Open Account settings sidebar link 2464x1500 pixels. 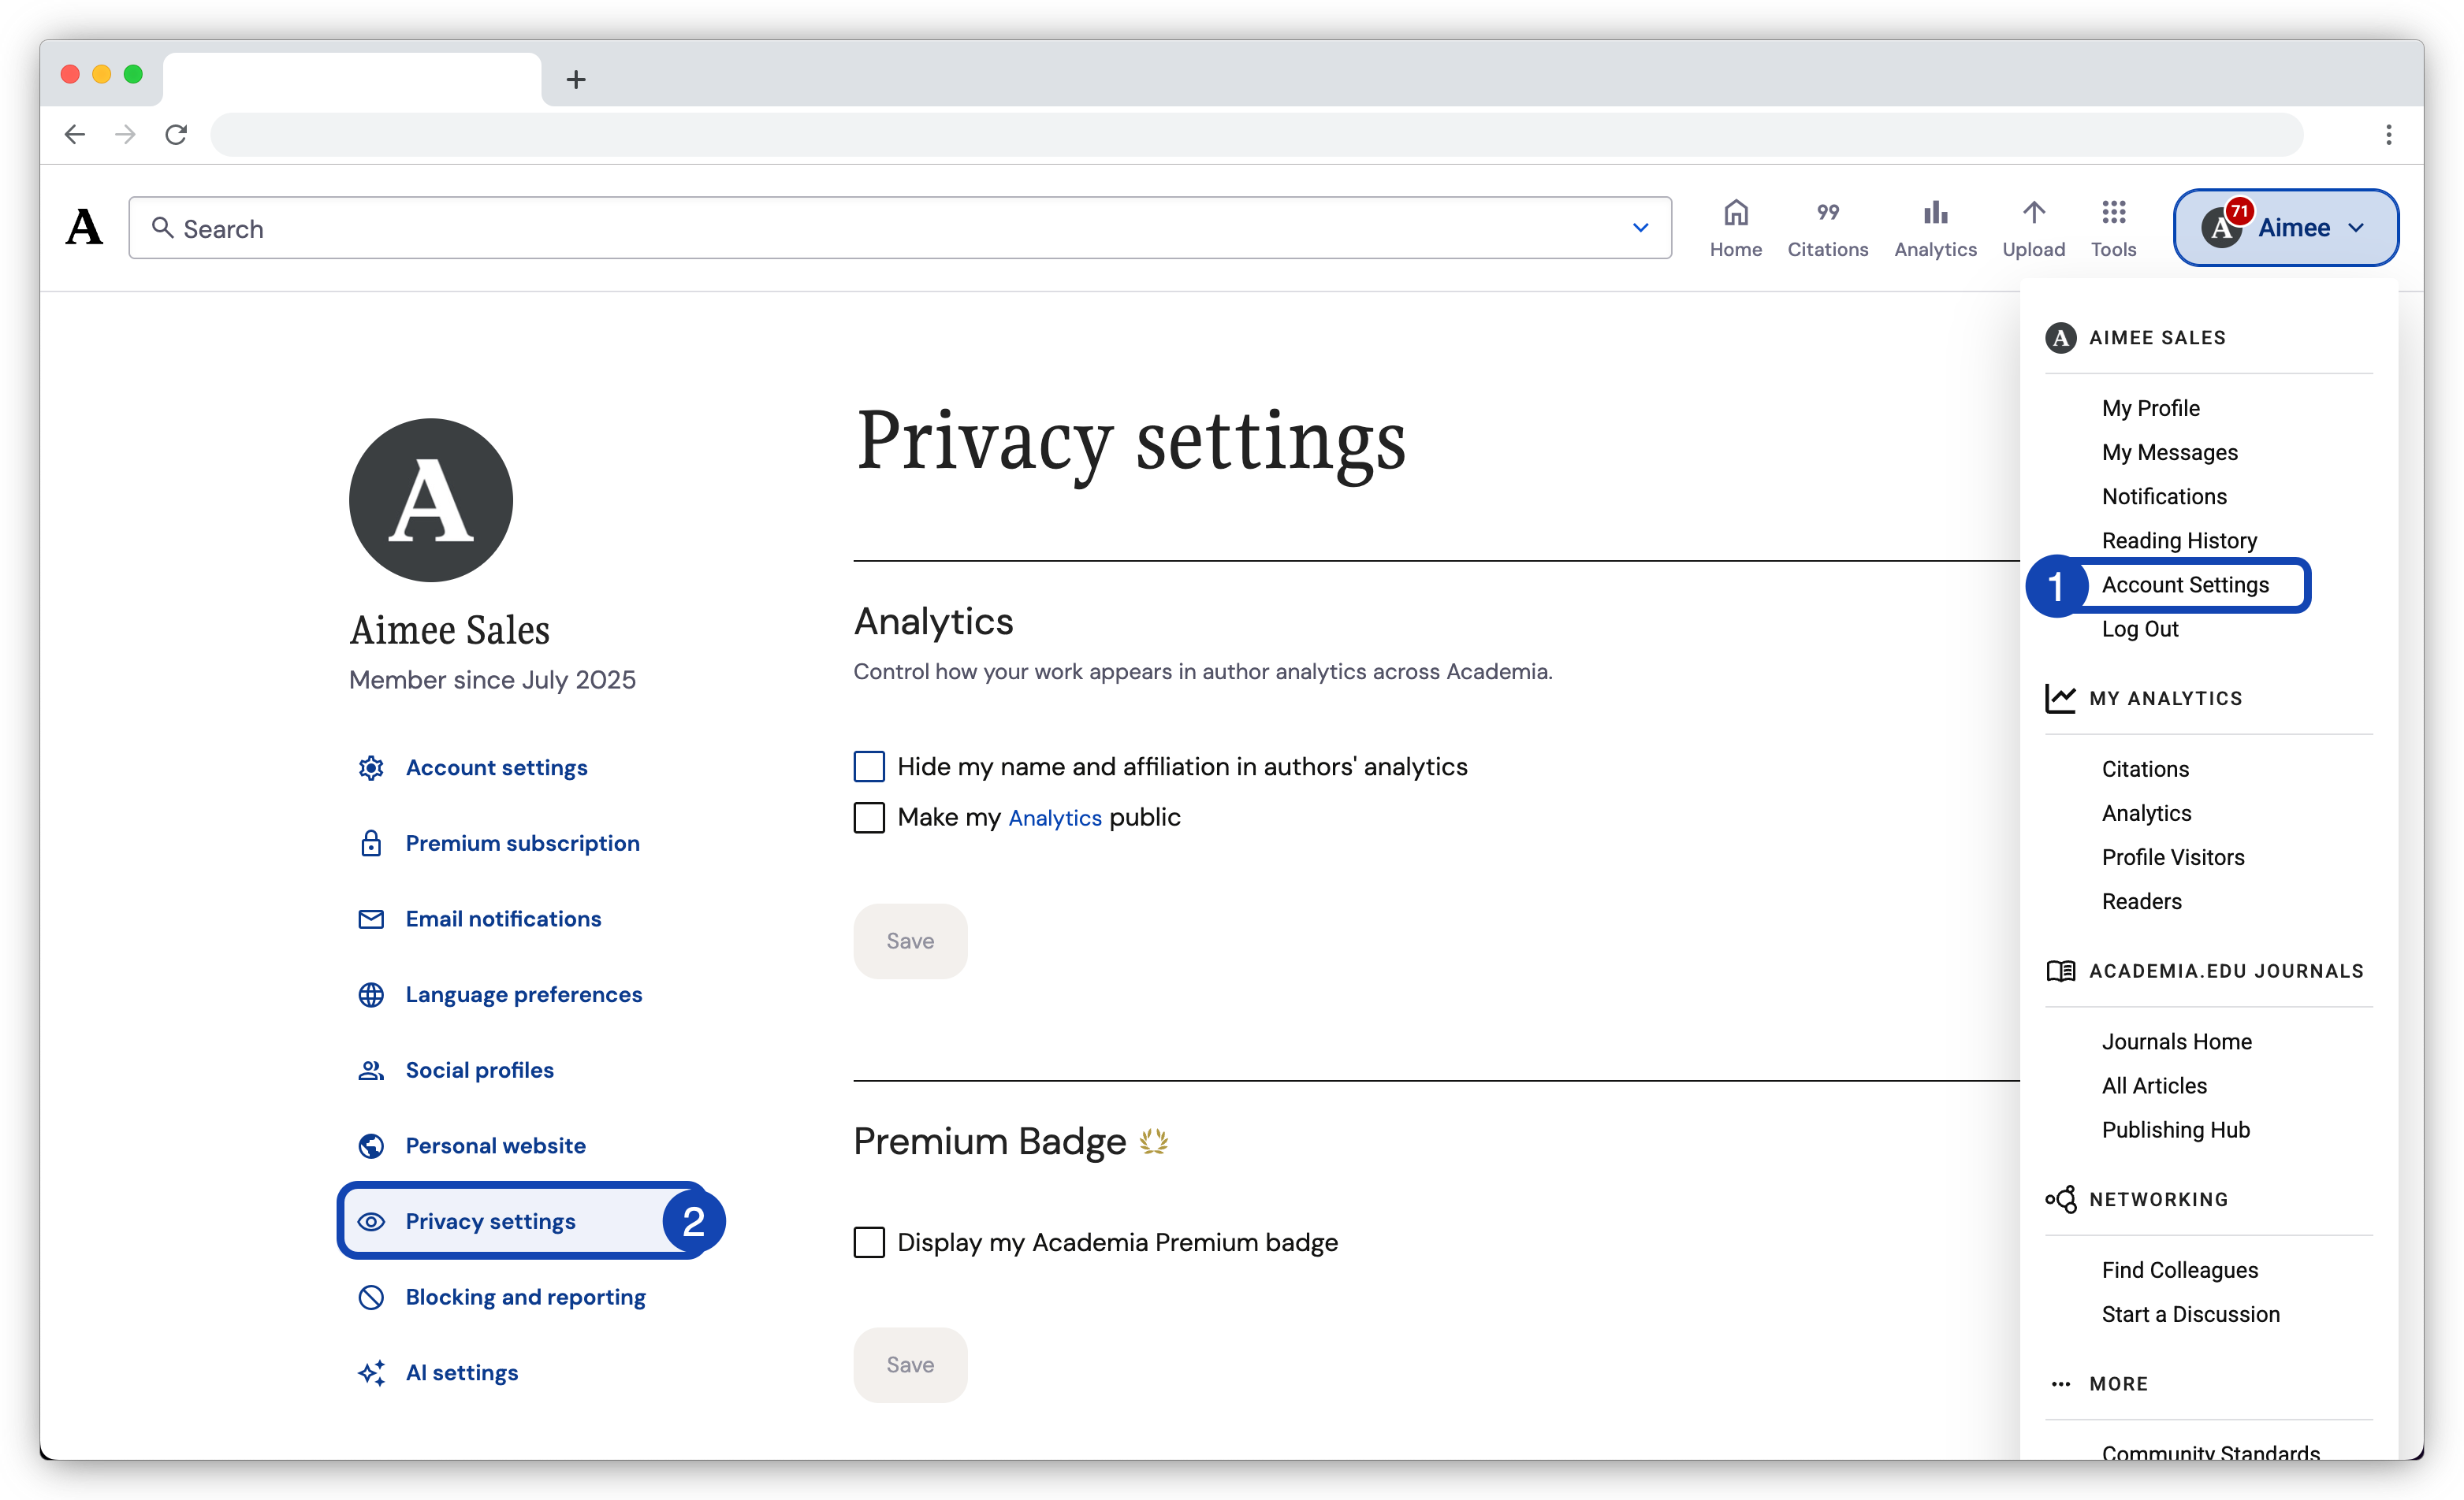tap(496, 767)
